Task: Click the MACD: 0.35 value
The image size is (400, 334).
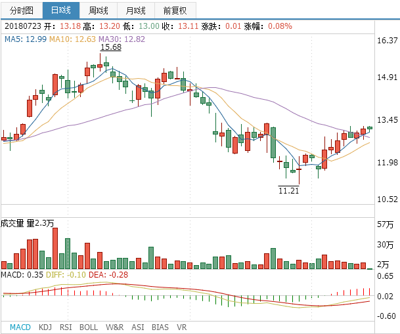Action: tap(22, 275)
